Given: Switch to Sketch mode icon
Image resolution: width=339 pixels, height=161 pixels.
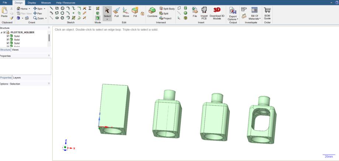Looking at the screenshot, I should [98, 8].
